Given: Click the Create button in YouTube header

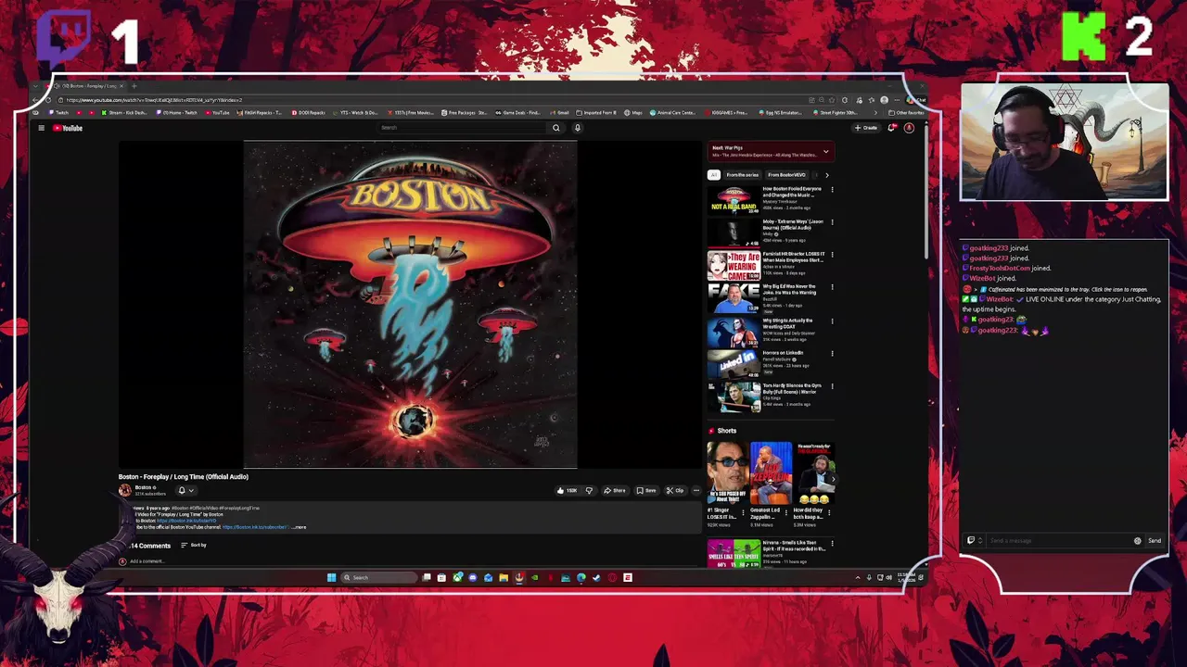Looking at the screenshot, I should point(866,128).
